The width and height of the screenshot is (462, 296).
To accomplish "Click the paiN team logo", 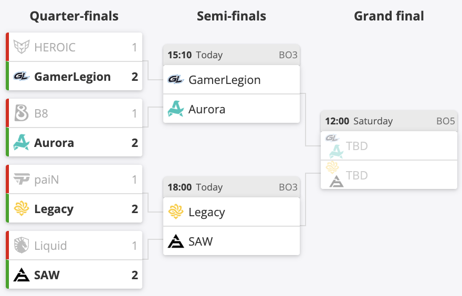I will [22, 179].
